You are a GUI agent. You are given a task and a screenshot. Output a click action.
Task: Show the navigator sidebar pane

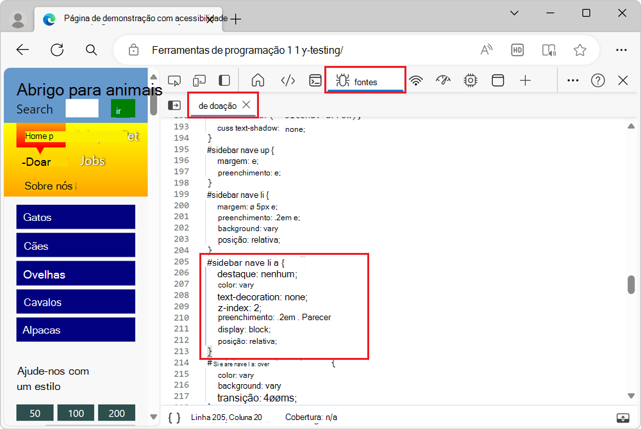pos(174,105)
